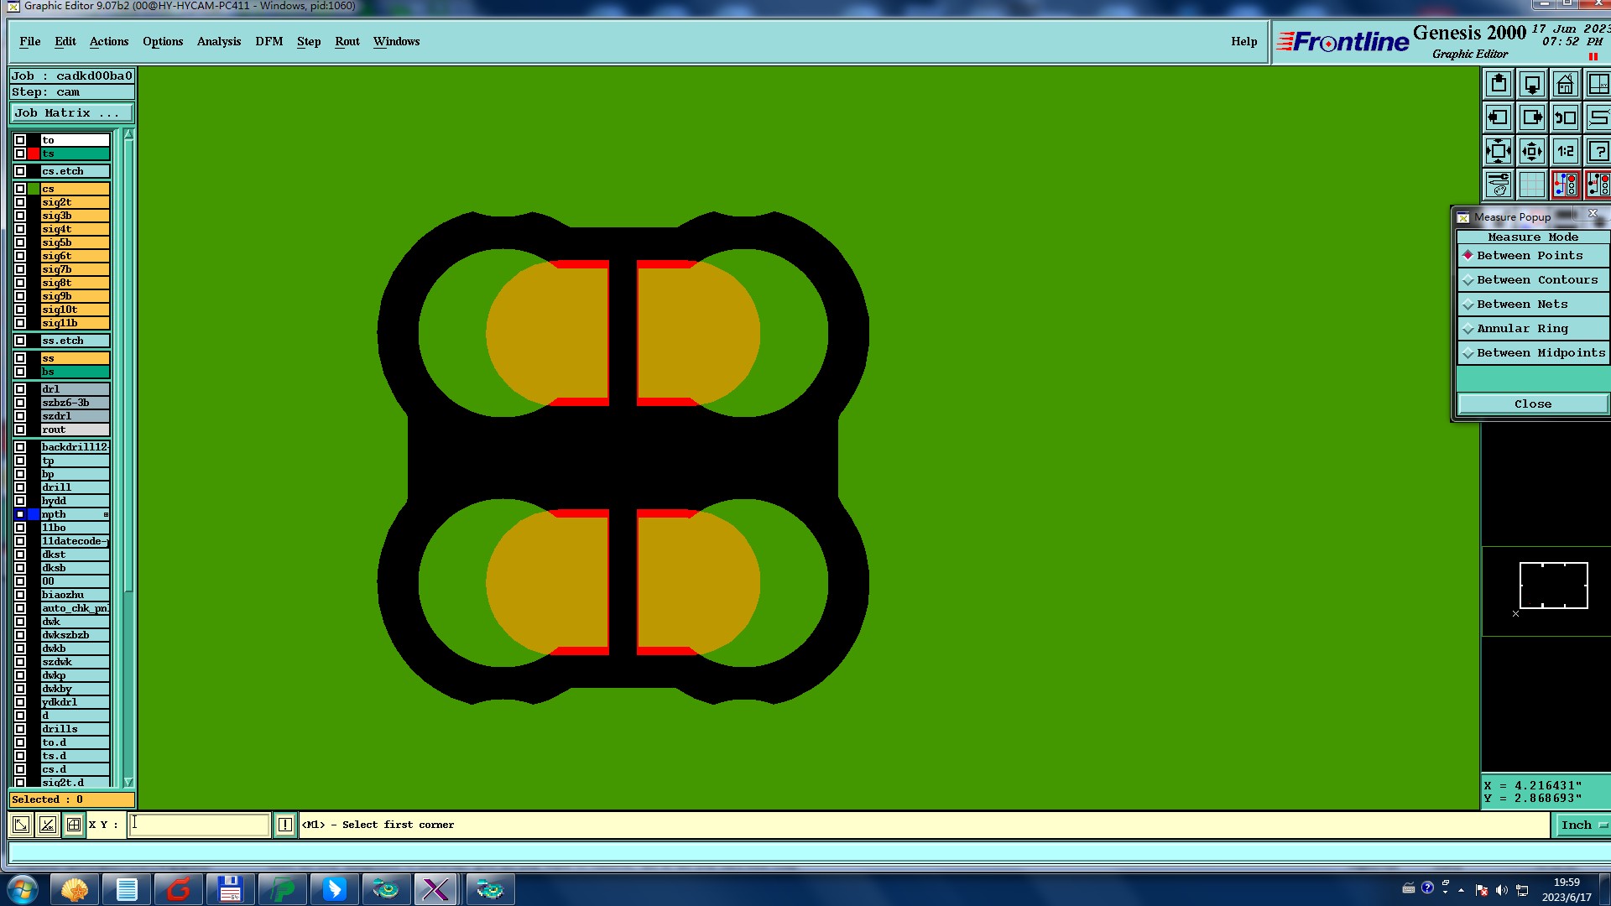Click the zoom in icon
The height and width of the screenshot is (906, 1611).
coord(1499,152)
